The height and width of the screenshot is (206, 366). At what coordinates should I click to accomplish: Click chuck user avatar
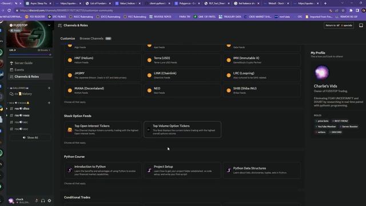[x=11, y=200]
